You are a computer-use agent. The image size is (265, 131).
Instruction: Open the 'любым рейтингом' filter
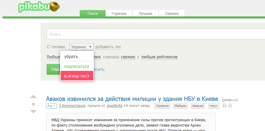(159, 57)
